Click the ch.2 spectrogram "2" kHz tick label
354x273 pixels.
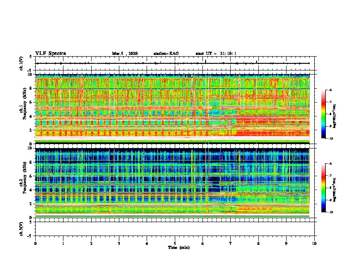(31, 204)
